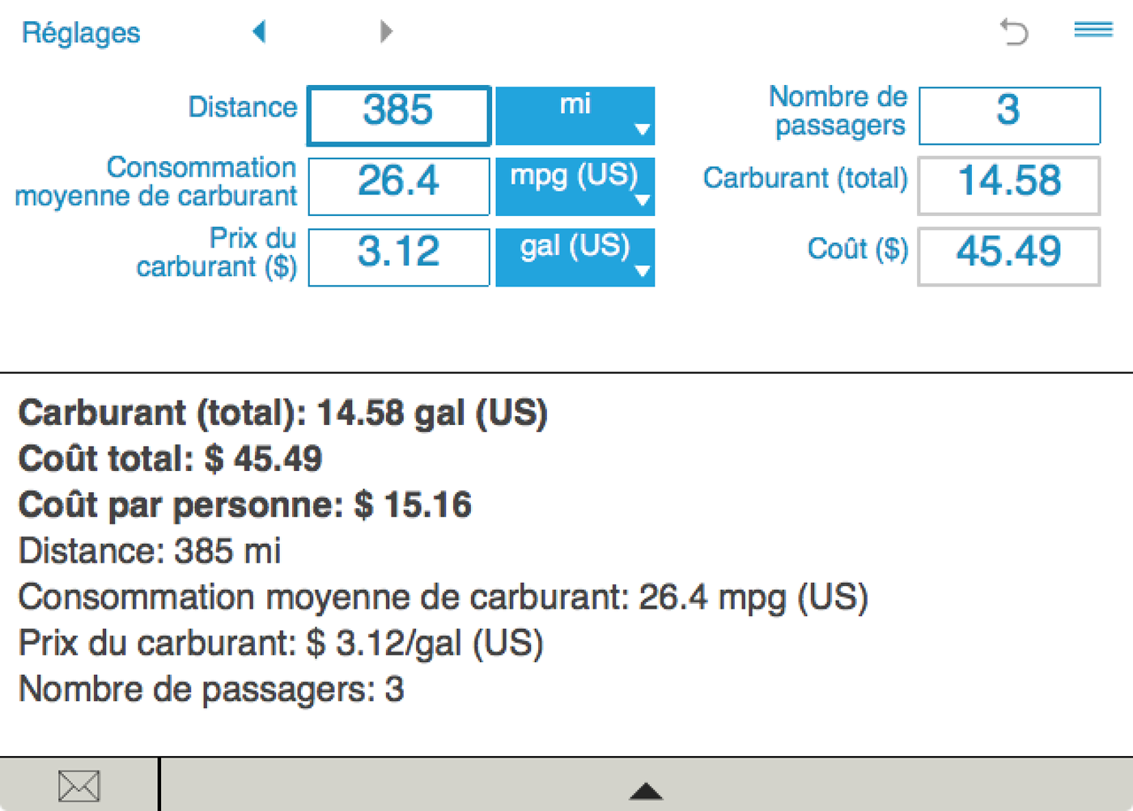Click the Nombre de passagers summary line

[x=210, y=690]
